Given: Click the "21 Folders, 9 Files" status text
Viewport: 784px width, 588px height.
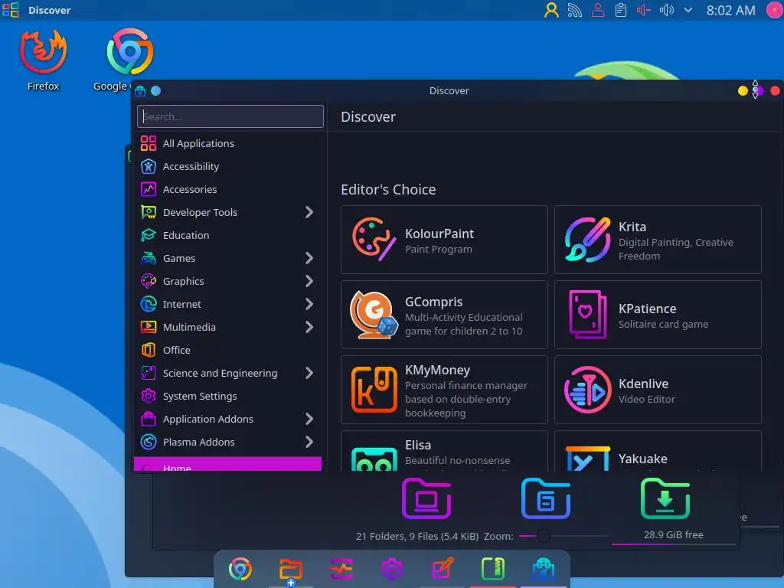Looking at the screenshot, I should [417, 537].
